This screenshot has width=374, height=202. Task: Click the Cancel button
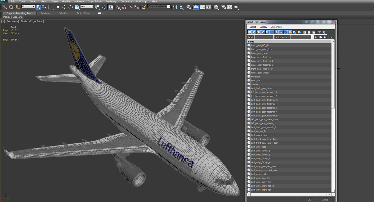pos(325,200)
